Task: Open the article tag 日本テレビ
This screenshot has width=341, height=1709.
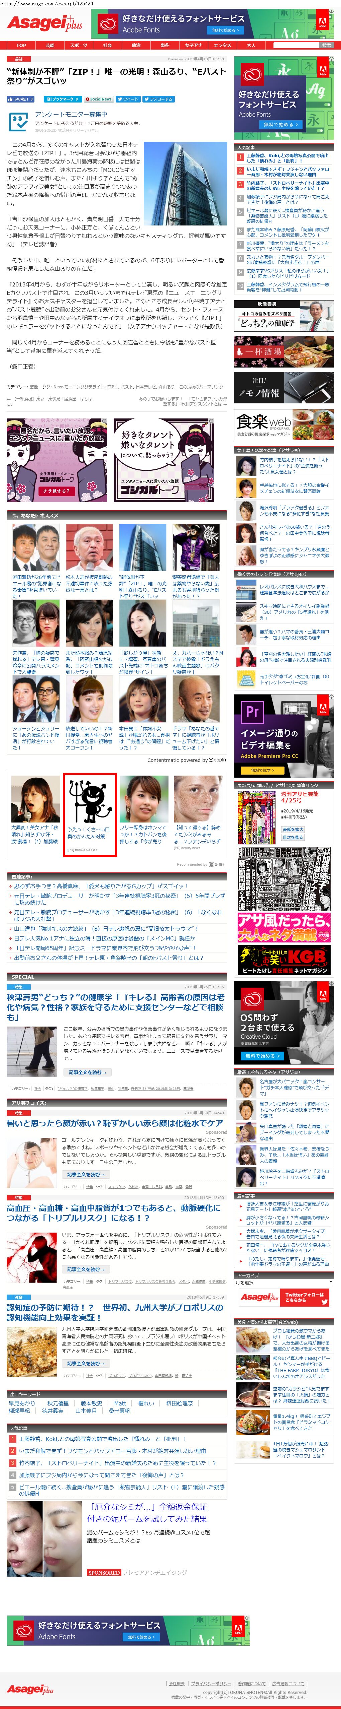Action: click(145, 386)
